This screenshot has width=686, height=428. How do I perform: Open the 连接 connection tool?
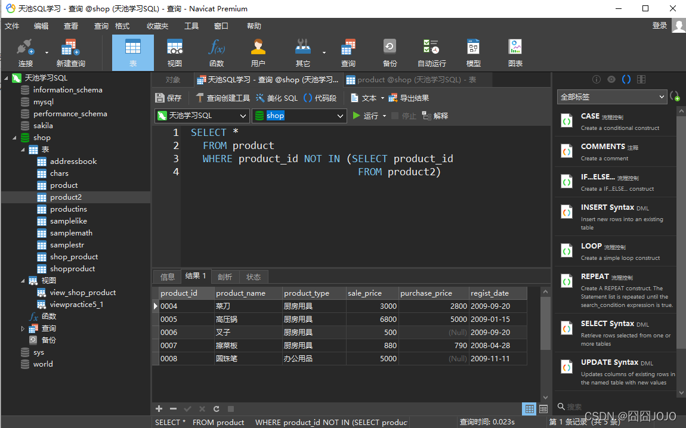26,53
